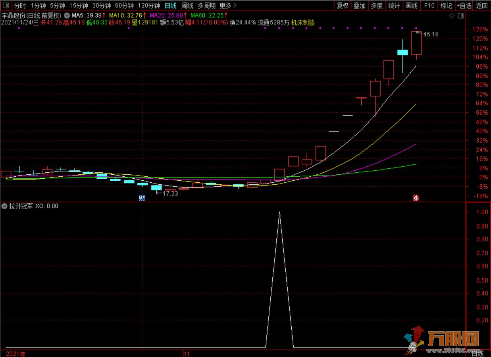Click the red 涨 marker icon
The width and height of the screenshot is (491, 357).
point(416,198)
